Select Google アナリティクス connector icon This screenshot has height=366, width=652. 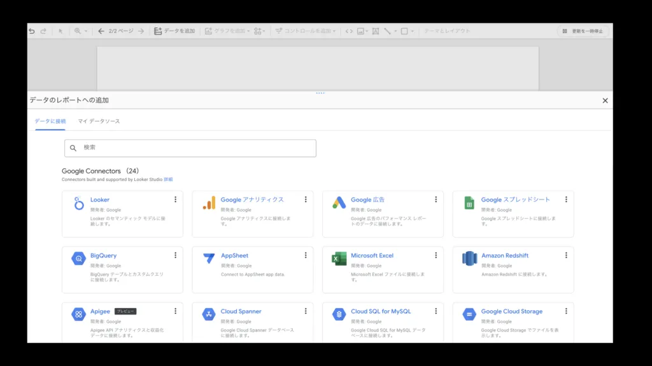pos(209,203)
